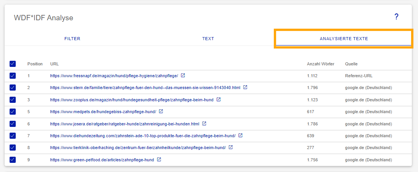Open the green-petfood.de zahnpflege-hund link
This screenshot has width=418, height=172.
[102, 160]
